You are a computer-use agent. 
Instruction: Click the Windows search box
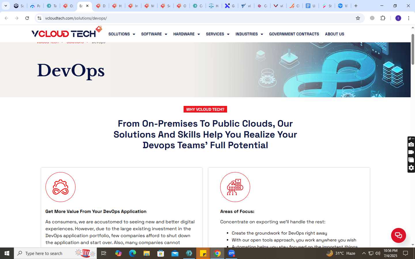pyautogui.click(x=55, y=253)
